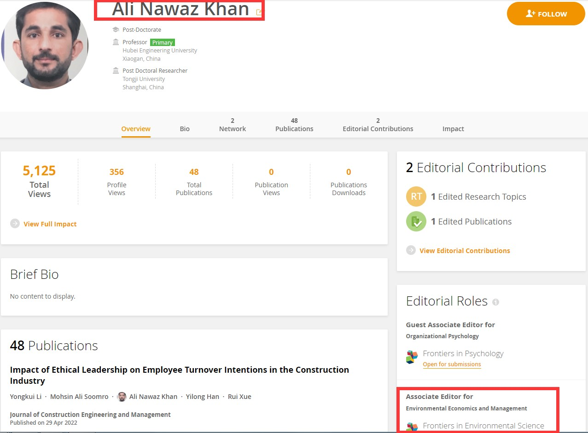The width and height of the screenshot is (588, 433).
Task: Click the edit icon beside profile name
Action: [x=259, y=12]
